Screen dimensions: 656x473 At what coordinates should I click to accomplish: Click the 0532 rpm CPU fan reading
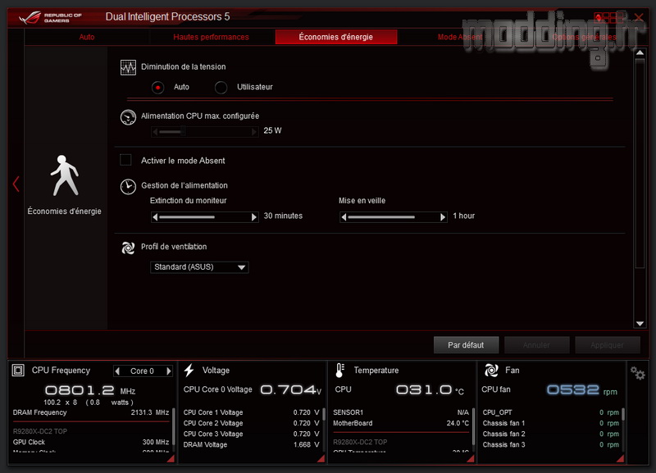[x=582, y=390]
